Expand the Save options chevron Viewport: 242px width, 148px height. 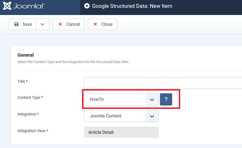(42, 24)
